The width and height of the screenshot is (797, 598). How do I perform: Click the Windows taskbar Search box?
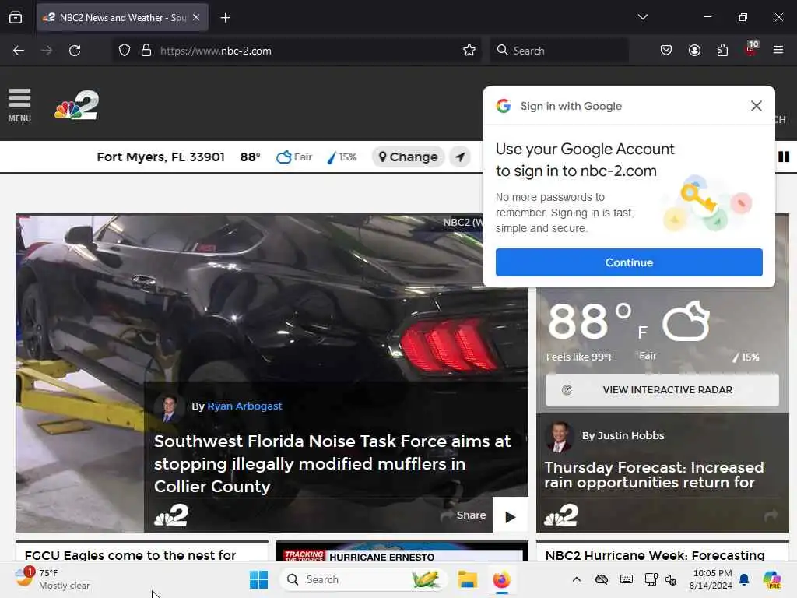click(x=363, y=579)
